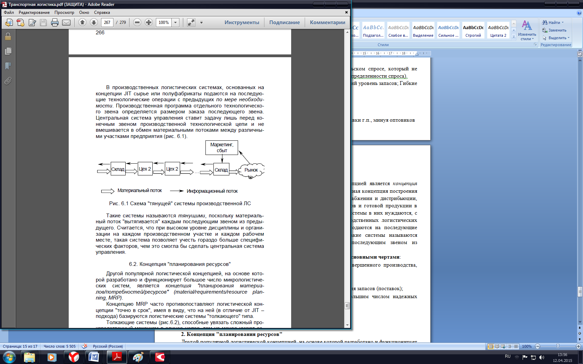Screen dimensions: 583x364
Task: Click the Word 100% zoom level button
Action: 527,346
